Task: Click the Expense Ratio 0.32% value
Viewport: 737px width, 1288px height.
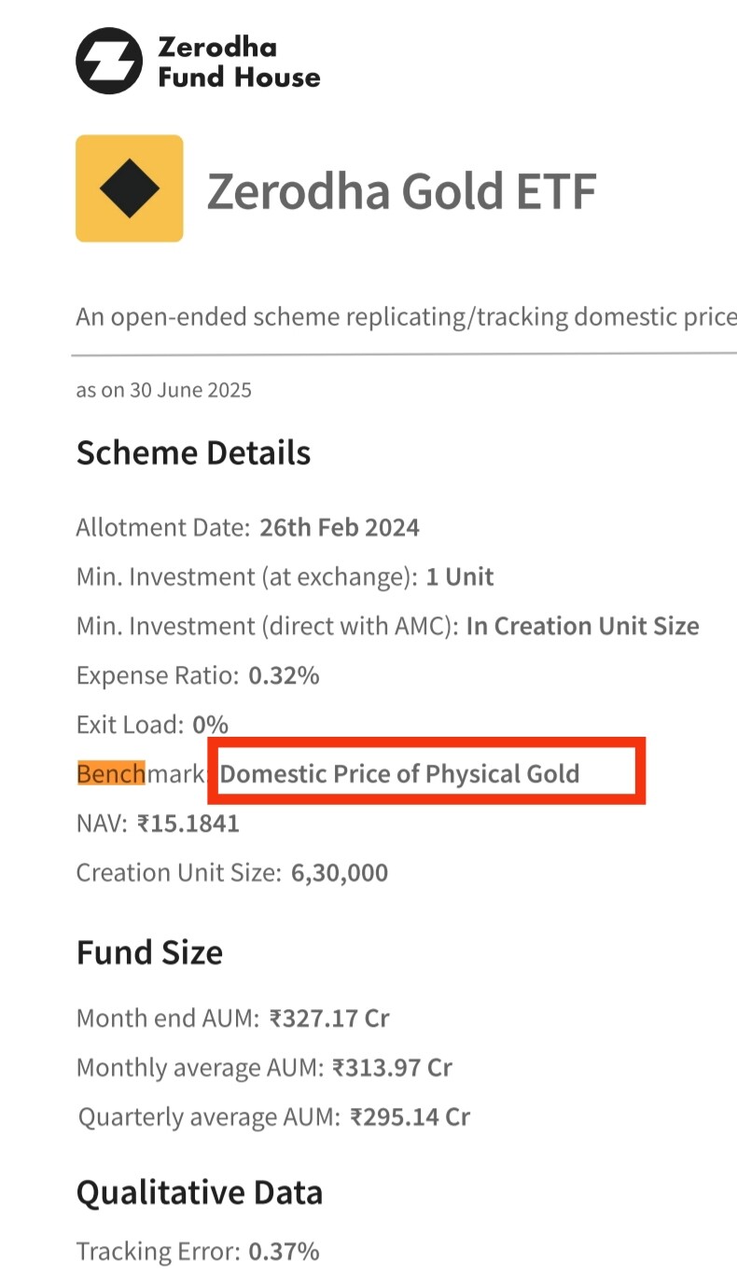Action: point(284,675)
